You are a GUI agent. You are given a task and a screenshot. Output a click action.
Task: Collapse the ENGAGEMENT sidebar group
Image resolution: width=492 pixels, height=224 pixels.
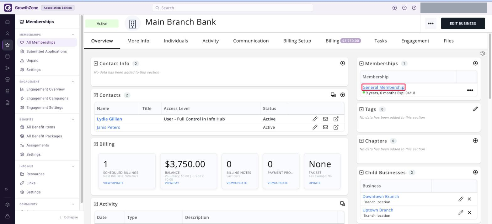click(x=73, y=82)
